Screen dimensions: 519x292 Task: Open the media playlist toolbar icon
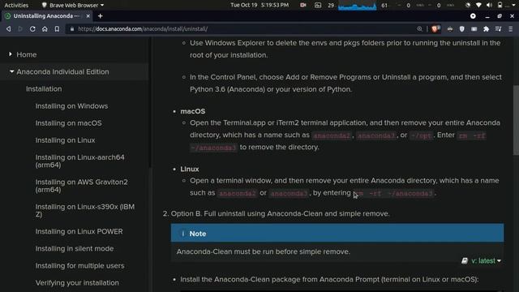[498, 29]
